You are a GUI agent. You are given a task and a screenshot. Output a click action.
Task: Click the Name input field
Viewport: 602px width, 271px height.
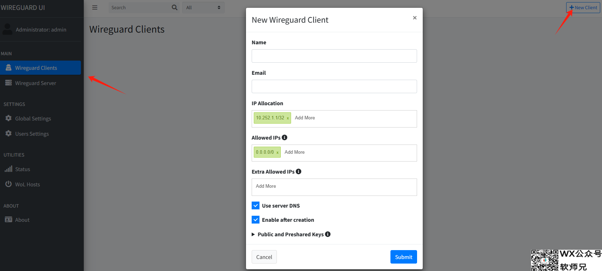pos(334,56)
